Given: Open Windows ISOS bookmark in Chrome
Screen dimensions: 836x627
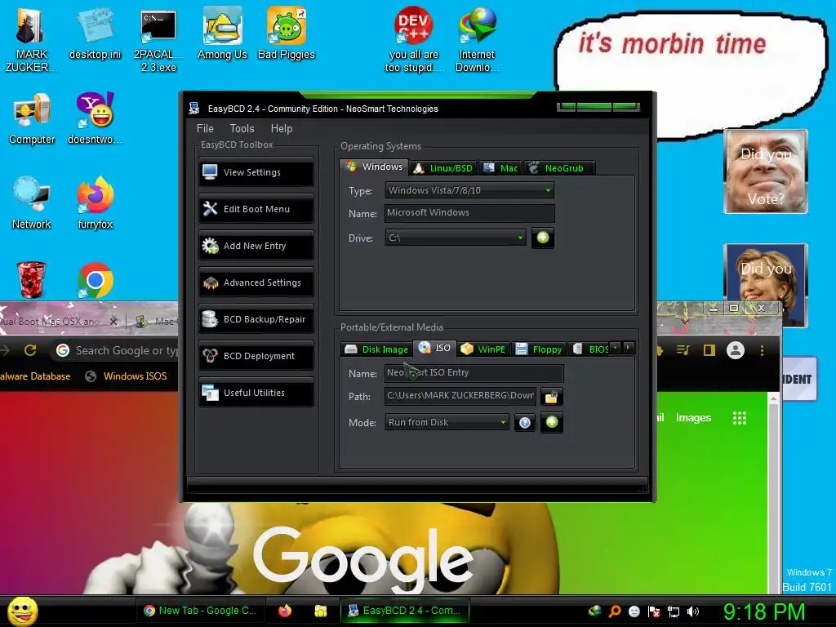Looking at the screenshot, I should [126, 376].
